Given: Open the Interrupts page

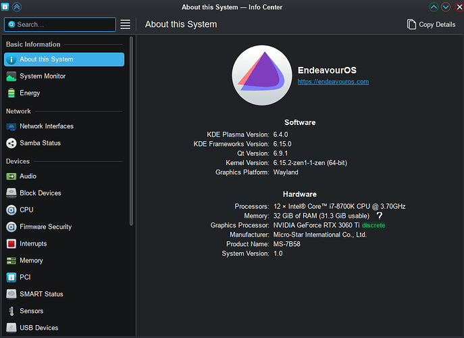Looking at the screenshot, I should (32, 243).
